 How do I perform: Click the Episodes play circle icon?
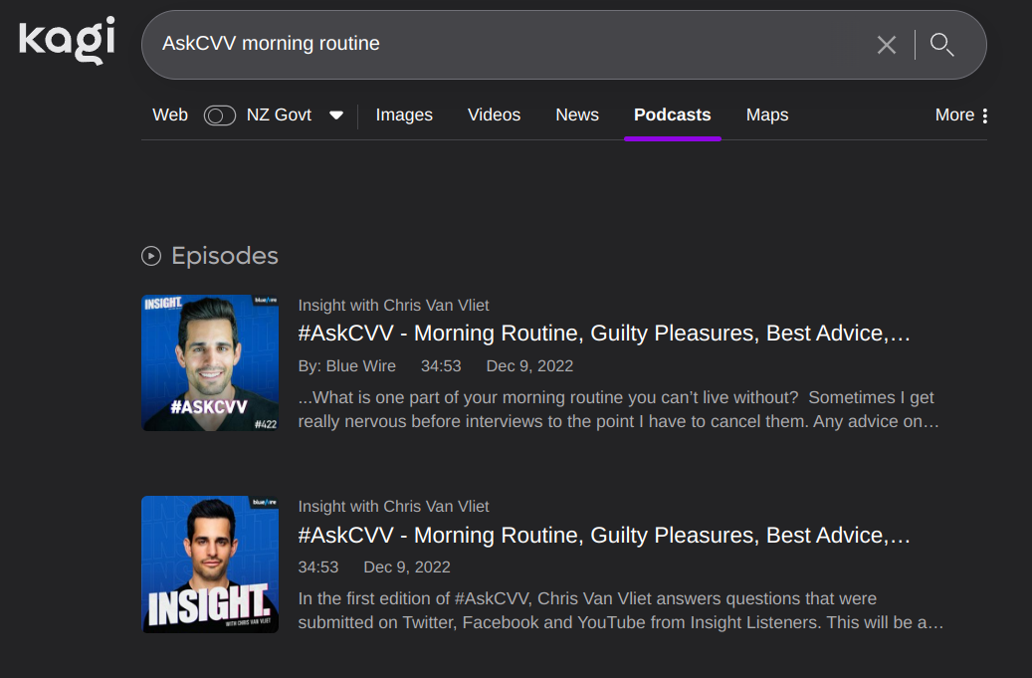(151, 256)
